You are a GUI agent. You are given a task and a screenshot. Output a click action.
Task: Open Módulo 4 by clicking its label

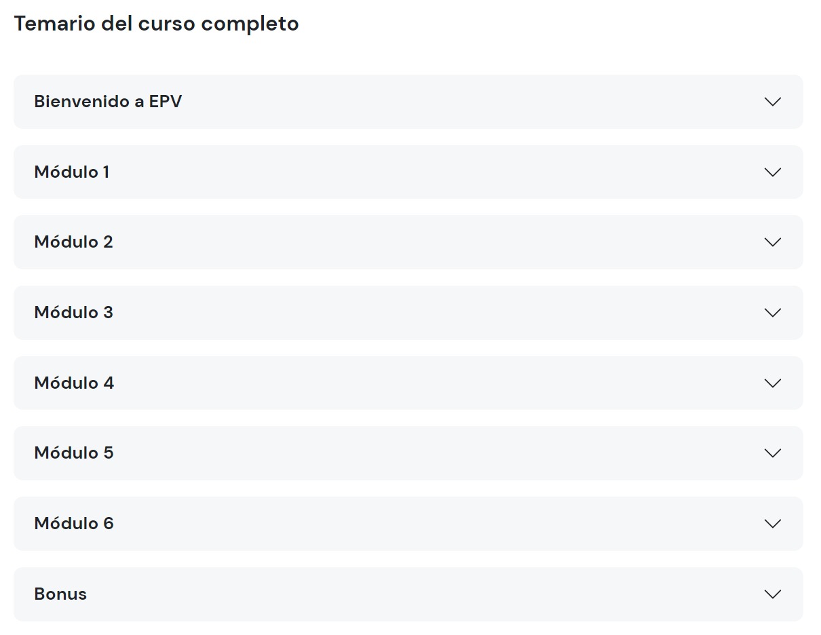pos(74,383)
